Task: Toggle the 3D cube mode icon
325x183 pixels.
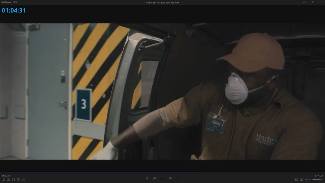Action: click(x=19, y=179)
